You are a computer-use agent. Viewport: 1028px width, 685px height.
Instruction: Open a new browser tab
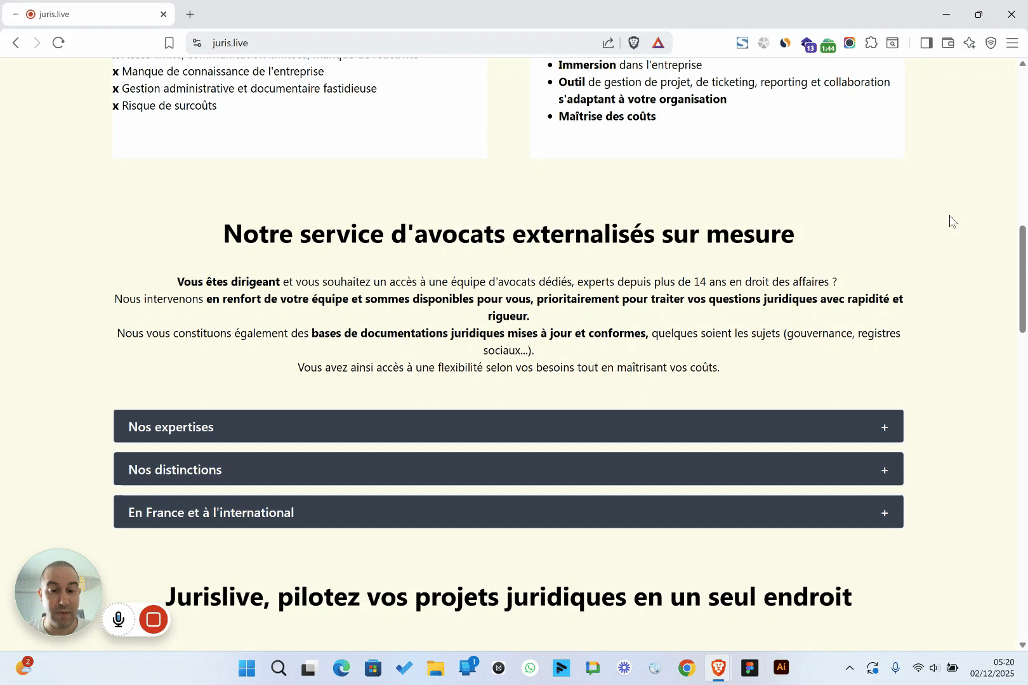pyautogui.click(x=190, y=14)
